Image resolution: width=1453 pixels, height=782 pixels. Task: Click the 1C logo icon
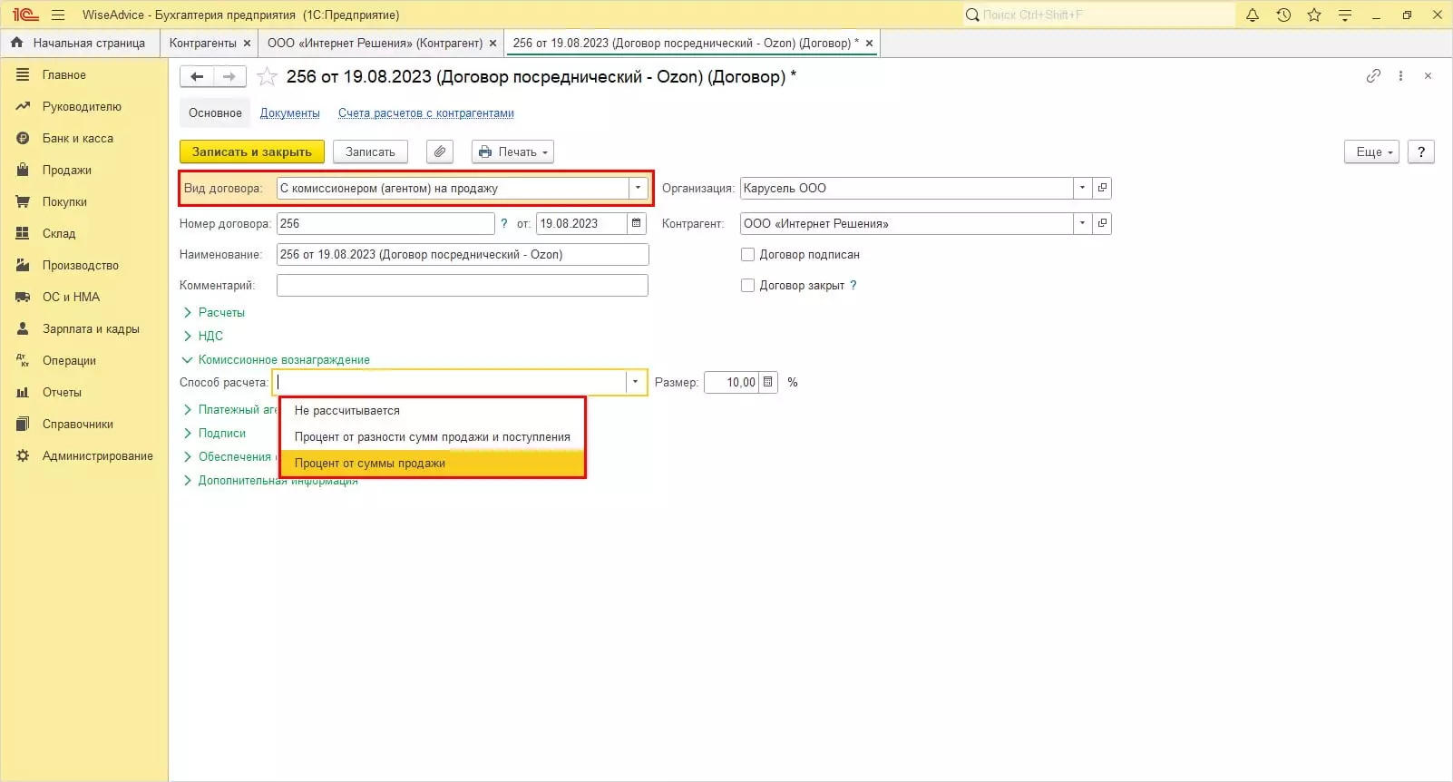point(25,15)
